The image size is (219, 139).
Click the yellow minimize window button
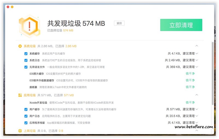coord(12,7)
